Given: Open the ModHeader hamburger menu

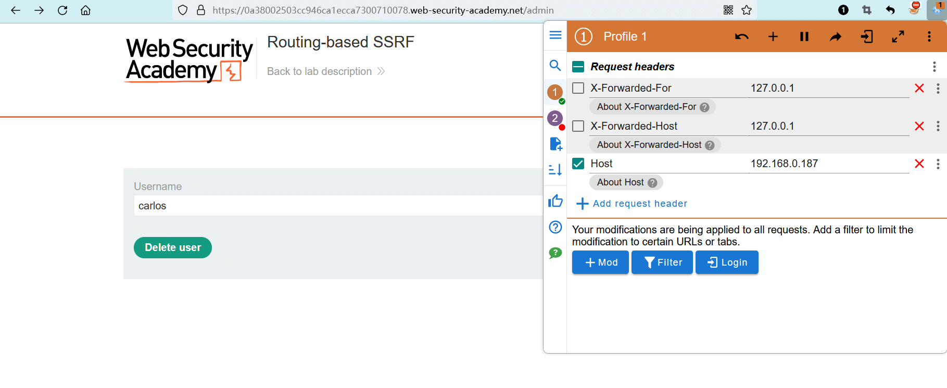Looking at the screenshot, I should coord(555,35).
